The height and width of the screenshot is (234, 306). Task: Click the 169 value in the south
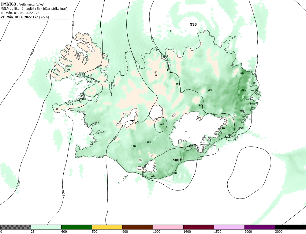(x=149, y=142)
